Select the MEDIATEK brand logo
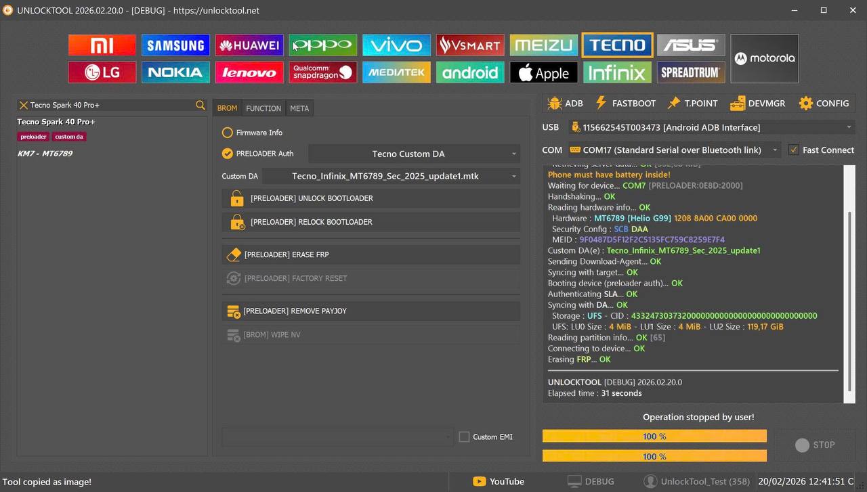867x492 pixels. coord(396,72)
